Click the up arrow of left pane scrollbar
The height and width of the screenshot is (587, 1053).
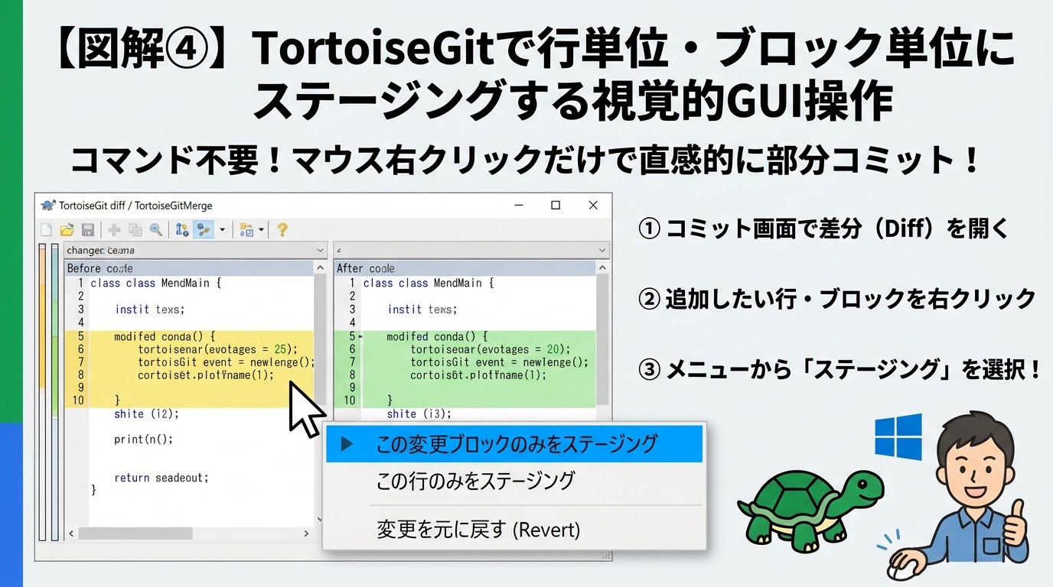pyautogui.click(x=321, y=268)
